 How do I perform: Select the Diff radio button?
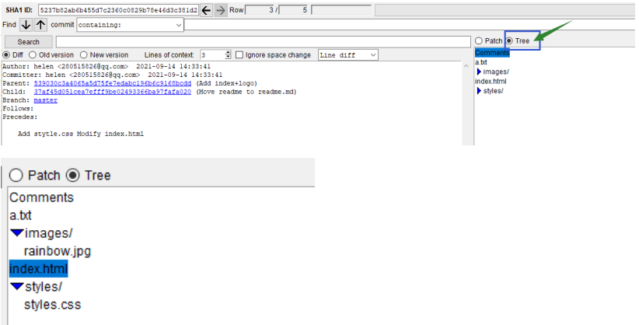tap(6, 55)
